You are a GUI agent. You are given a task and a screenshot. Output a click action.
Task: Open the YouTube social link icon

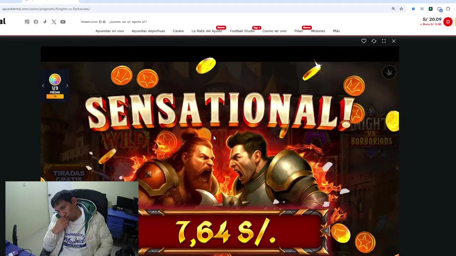63,22
